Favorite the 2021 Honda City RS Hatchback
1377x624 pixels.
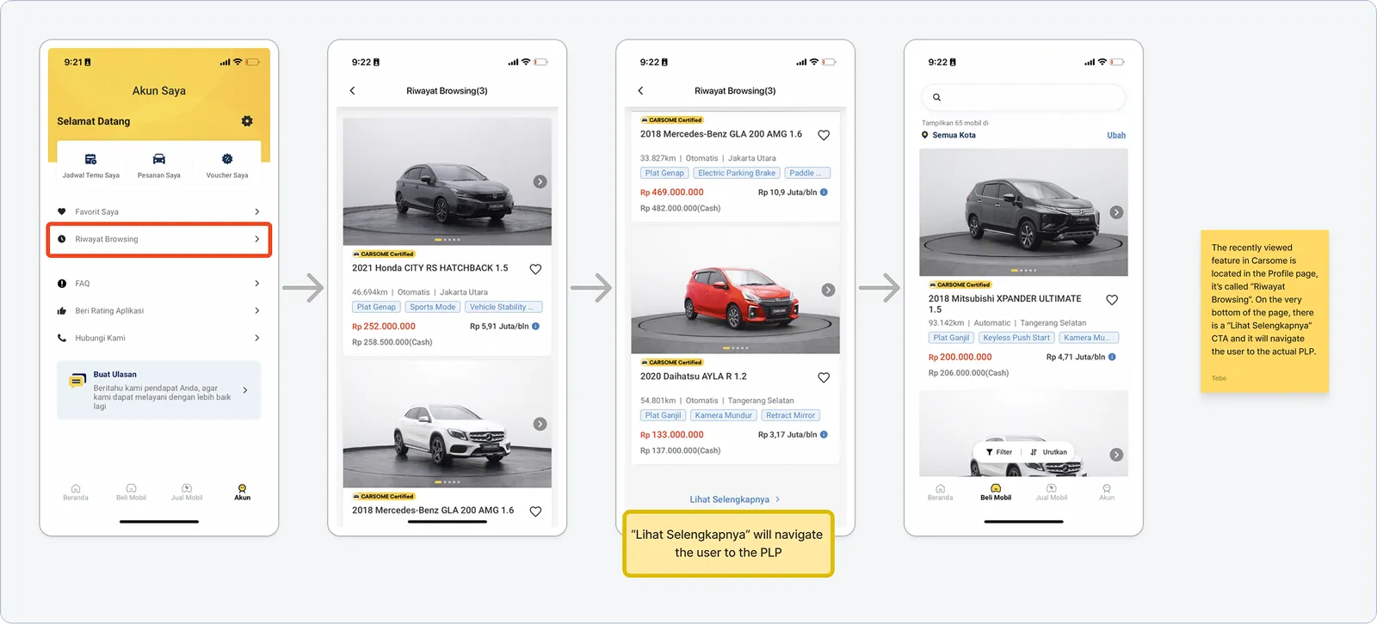[535, 269]
